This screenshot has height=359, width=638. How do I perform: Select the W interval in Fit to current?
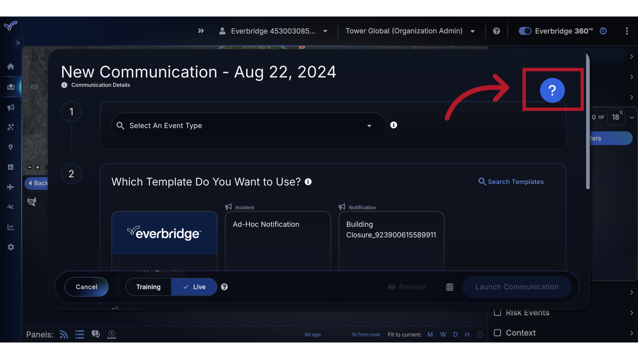[x=443, y=334]
